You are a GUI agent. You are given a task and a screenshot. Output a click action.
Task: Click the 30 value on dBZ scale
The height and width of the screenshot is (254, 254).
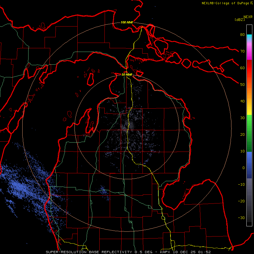click(x=242, y=118)
